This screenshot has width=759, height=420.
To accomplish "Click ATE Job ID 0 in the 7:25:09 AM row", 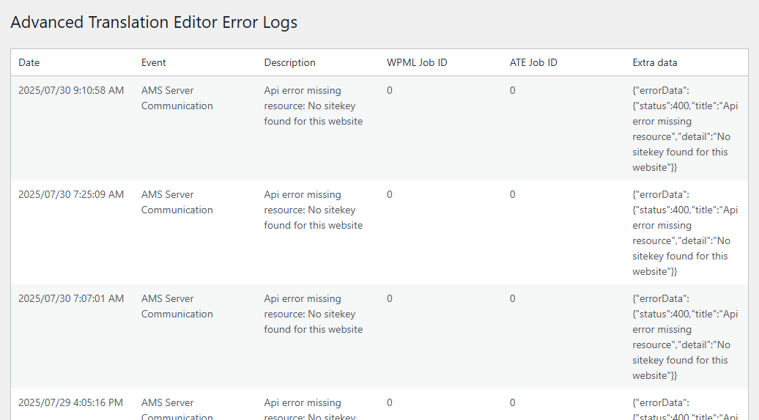I will click(513, 195).
